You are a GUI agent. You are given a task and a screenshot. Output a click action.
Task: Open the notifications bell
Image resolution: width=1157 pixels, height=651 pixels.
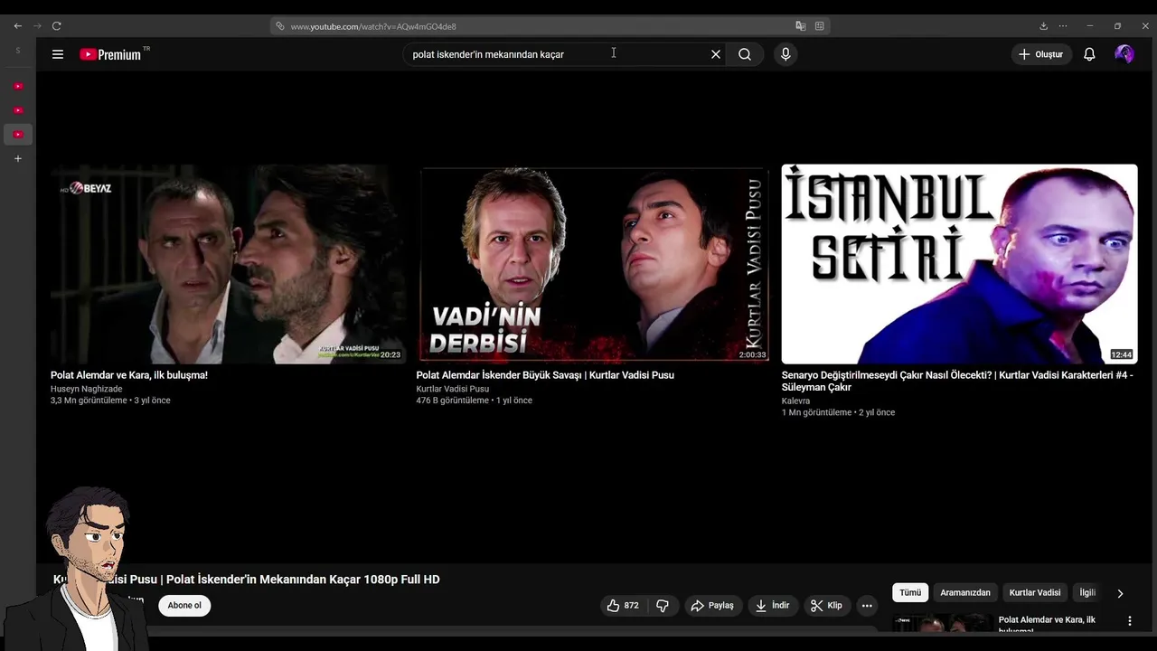1089,54
